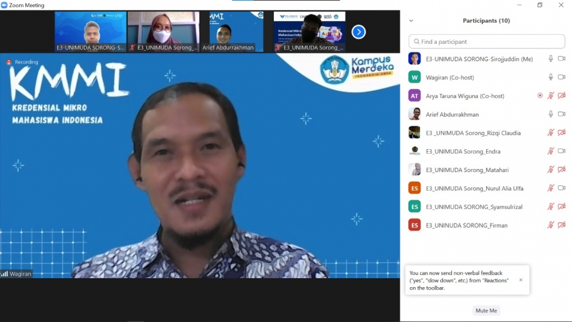Image resolution: width=572 pixels, height=322 pixels.
Task: Click the Participants (10) panel title
Action: 486,21
